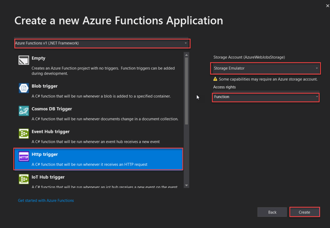Select the Blob trigger template title
This screenshot has width=330, height=228.
44,86
